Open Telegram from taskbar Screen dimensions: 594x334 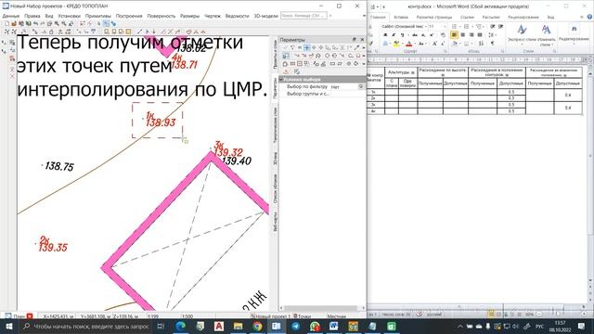tap(295, 326)
